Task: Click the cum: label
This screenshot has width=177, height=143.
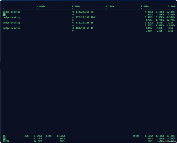Action: pos(27,136)
